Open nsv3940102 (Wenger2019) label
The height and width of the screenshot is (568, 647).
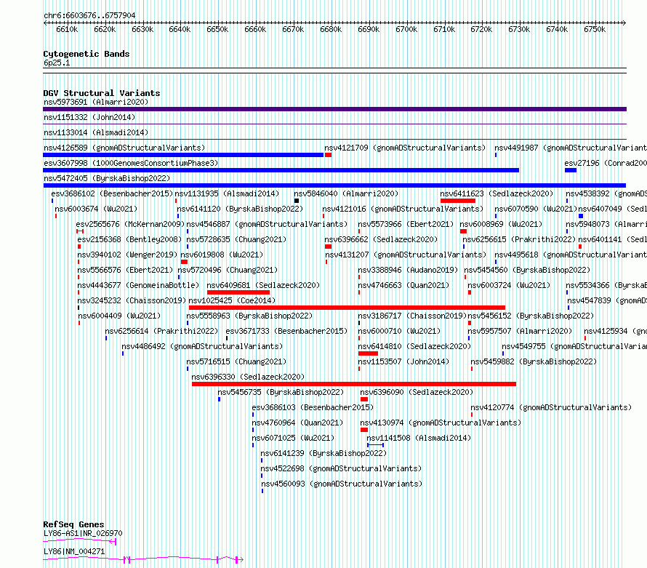(x=127, y=255)
